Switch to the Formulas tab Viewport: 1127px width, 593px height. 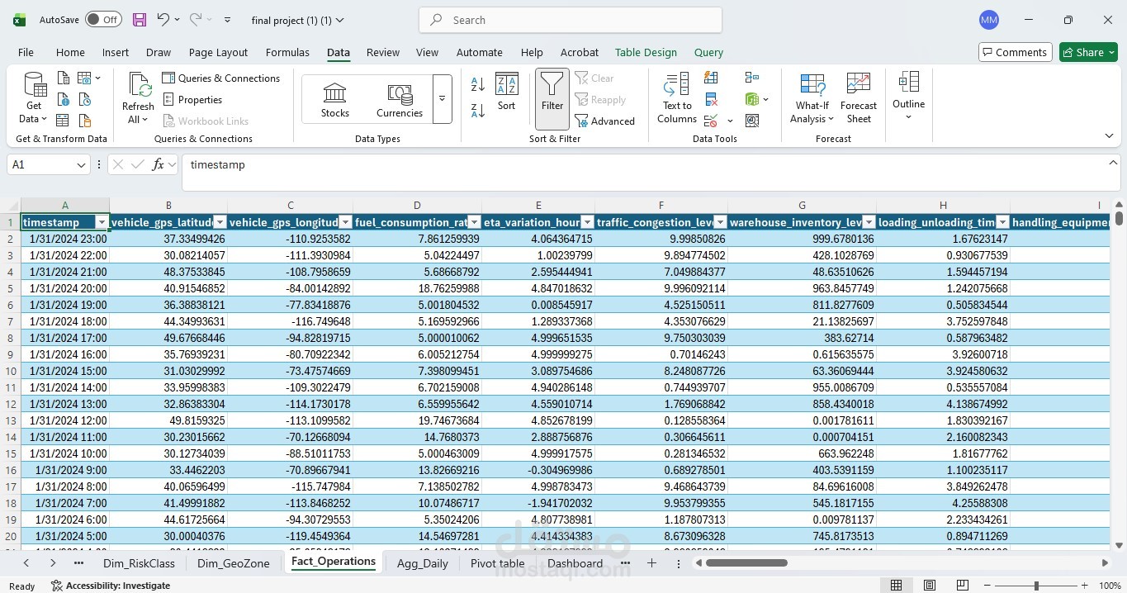[288, 52]
